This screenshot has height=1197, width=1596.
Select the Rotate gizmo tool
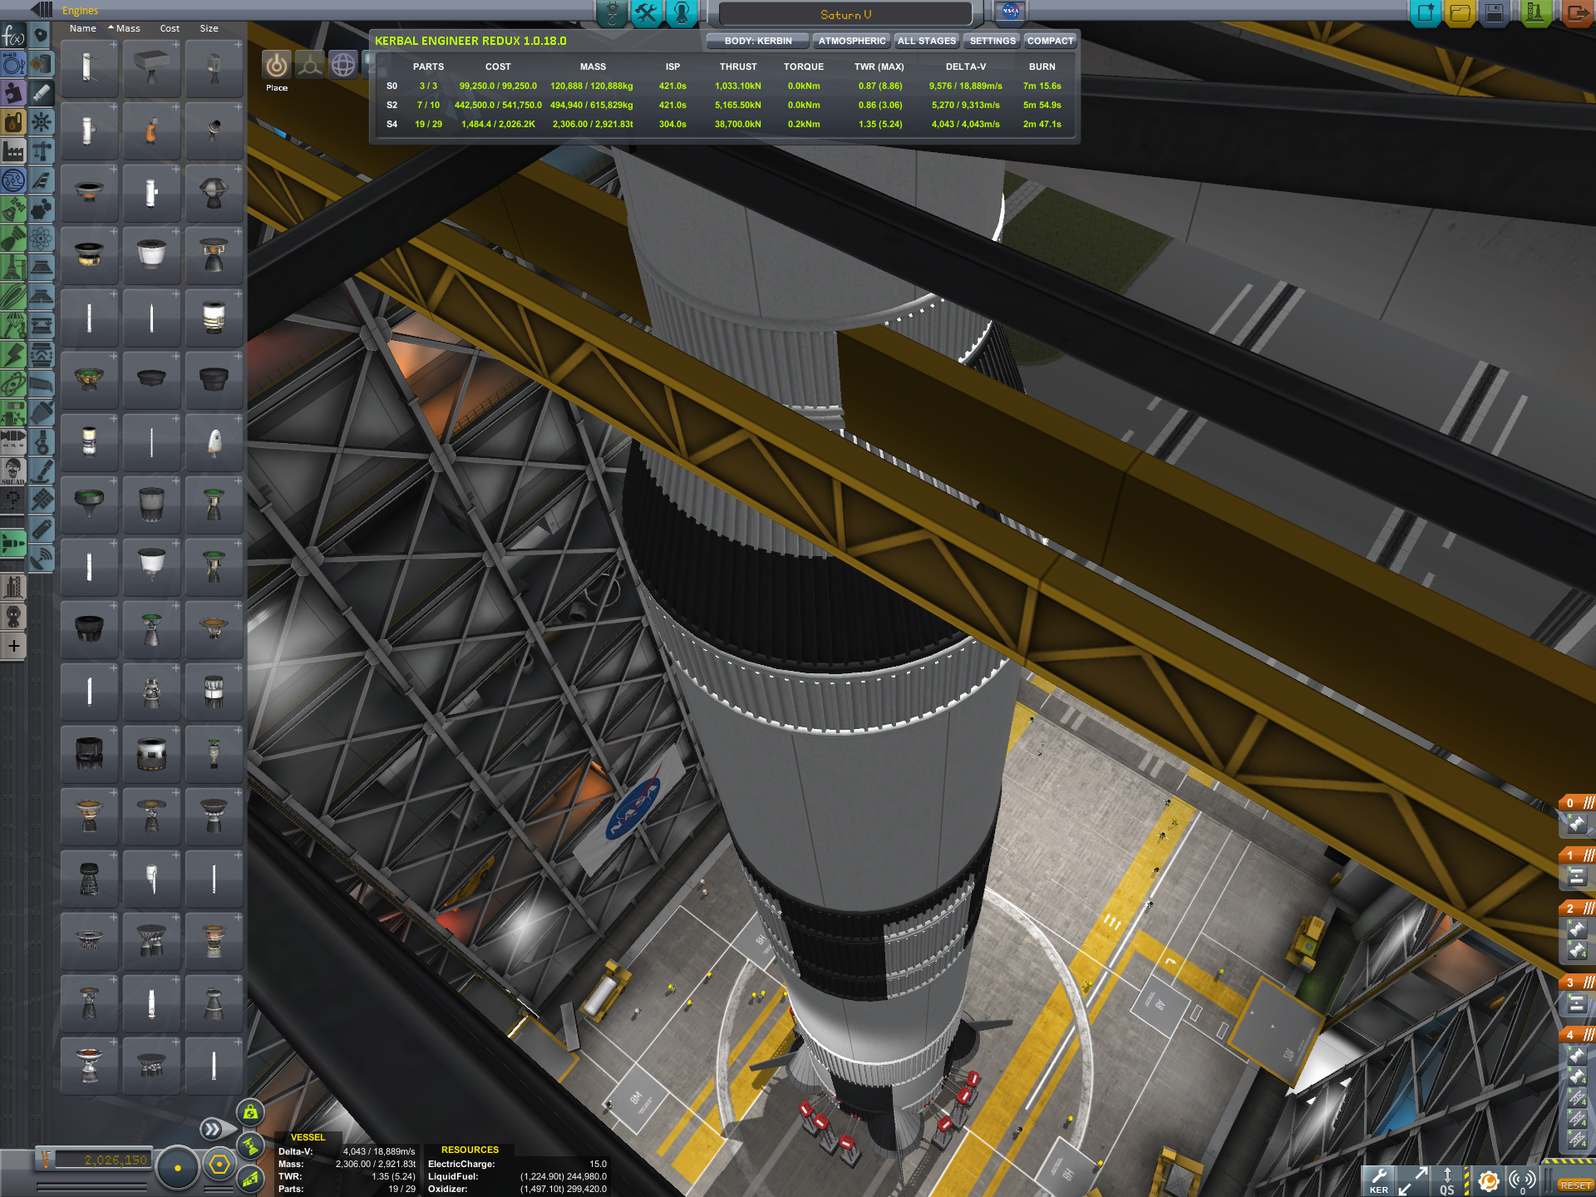coord(342,65)
